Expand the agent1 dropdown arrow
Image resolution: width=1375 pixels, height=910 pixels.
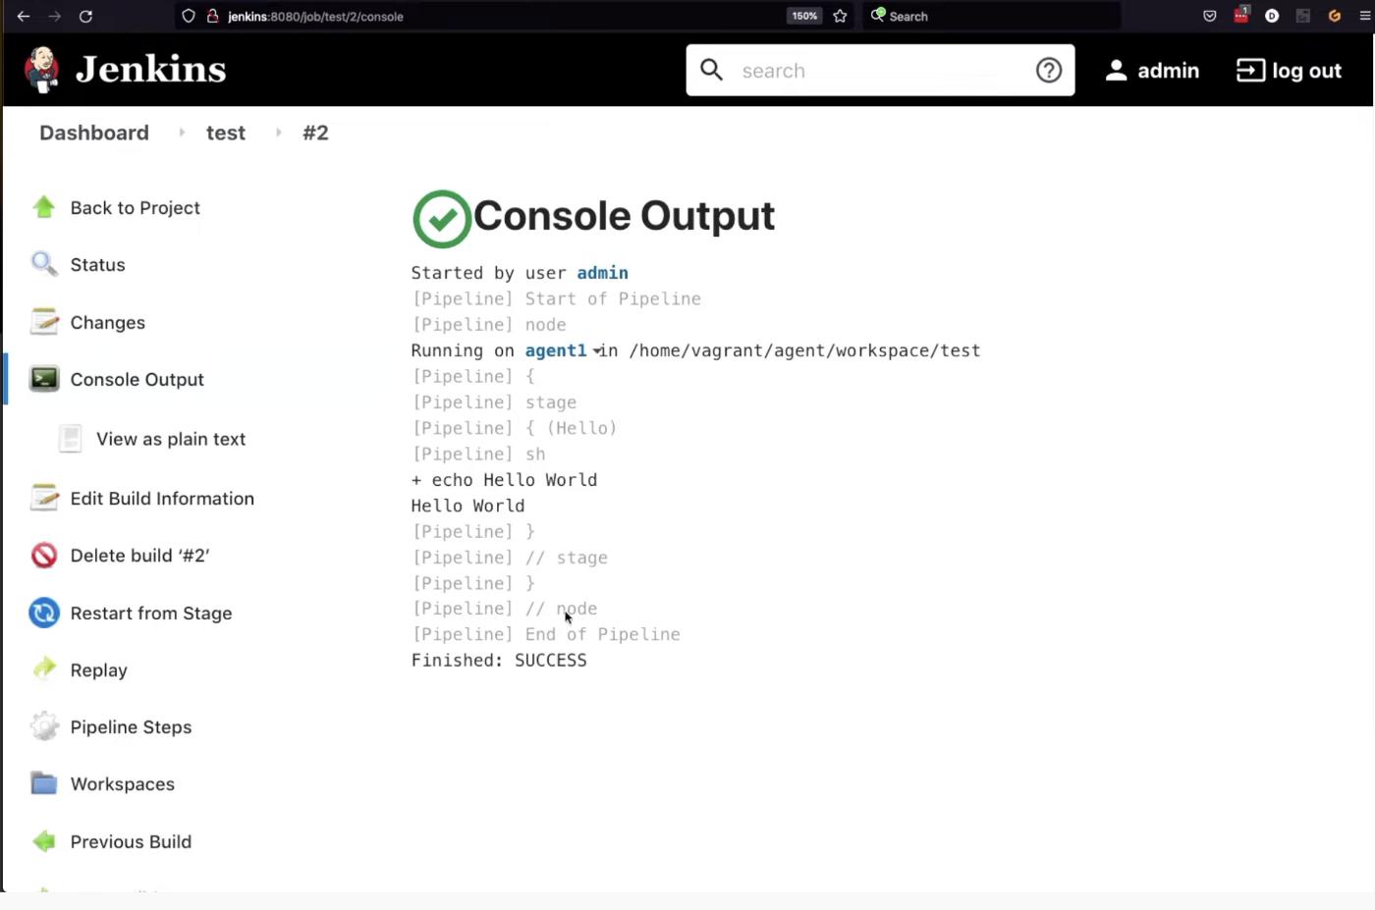point(597,351)
